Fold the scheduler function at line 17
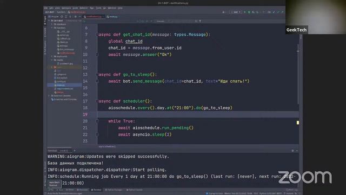This screenshot has height=195, width=346. pos(97,101)
